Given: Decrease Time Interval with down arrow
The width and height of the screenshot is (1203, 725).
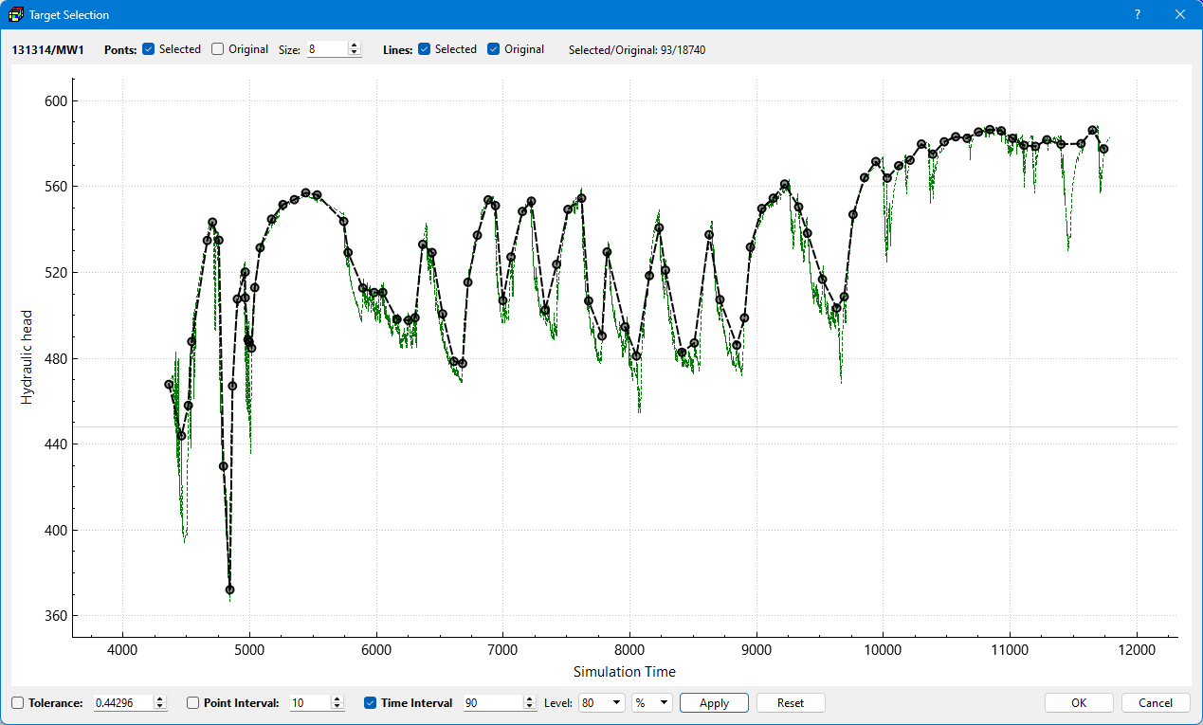Looking at the screenshot, I should tap(530, 707).
